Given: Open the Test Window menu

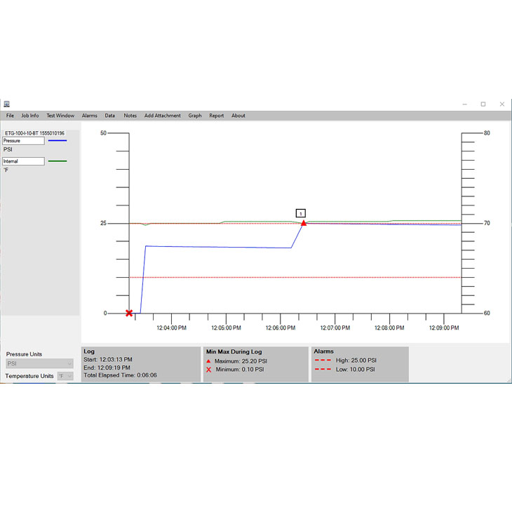Looking at the screenshot, I should point(60,116).
